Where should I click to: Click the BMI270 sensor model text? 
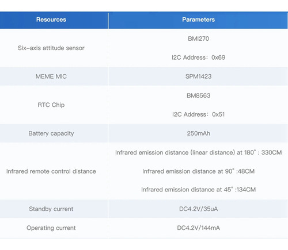pyautogui.click(x=198, y=39)
